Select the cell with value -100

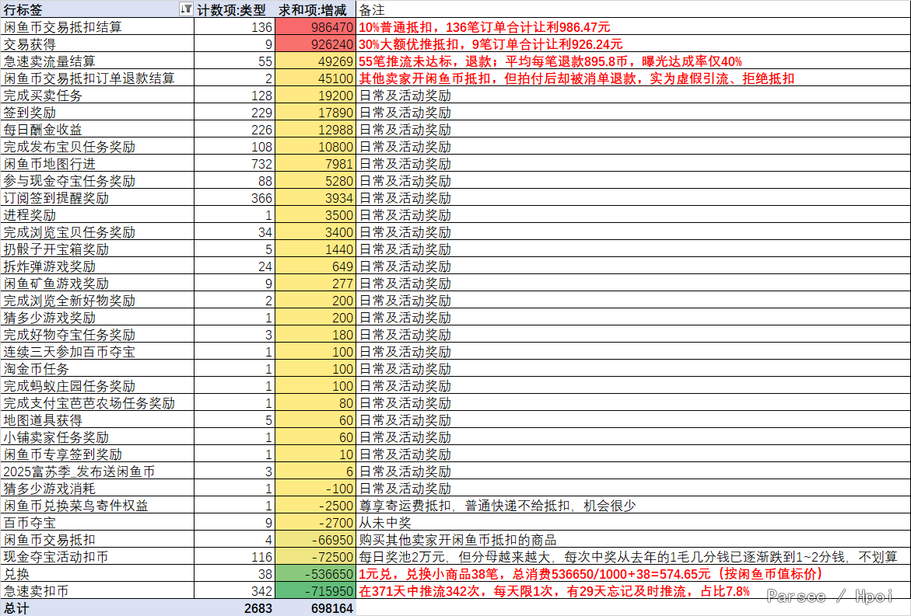coord(315,489)
